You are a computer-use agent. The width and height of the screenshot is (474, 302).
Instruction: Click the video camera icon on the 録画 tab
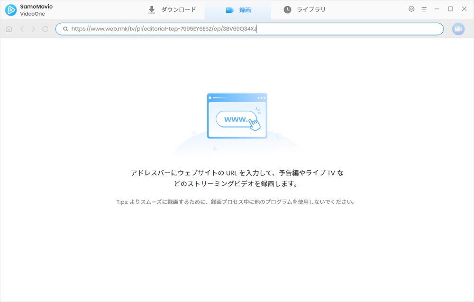click(x=229, y=9)
